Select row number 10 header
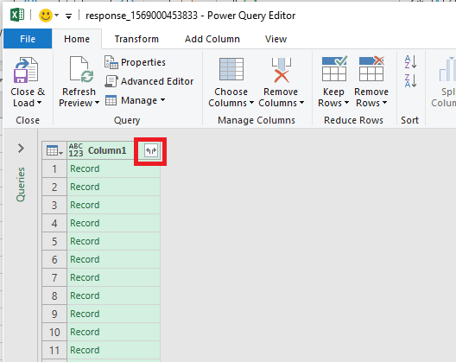Image resolution: width=456 pixels, height=362 pixels. [x=54, y=332]
